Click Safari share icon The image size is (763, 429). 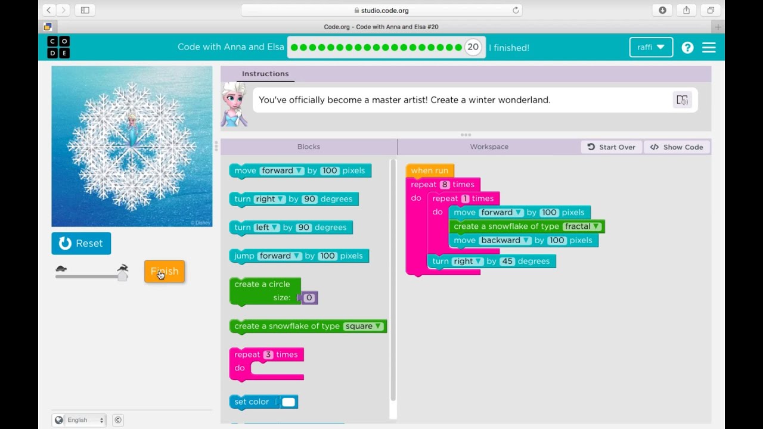(686, 10)
